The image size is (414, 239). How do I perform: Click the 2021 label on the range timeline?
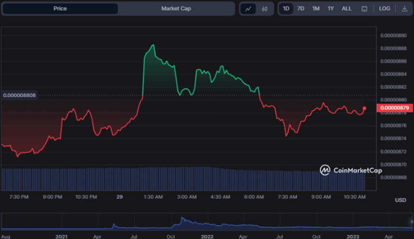point(61,237)
